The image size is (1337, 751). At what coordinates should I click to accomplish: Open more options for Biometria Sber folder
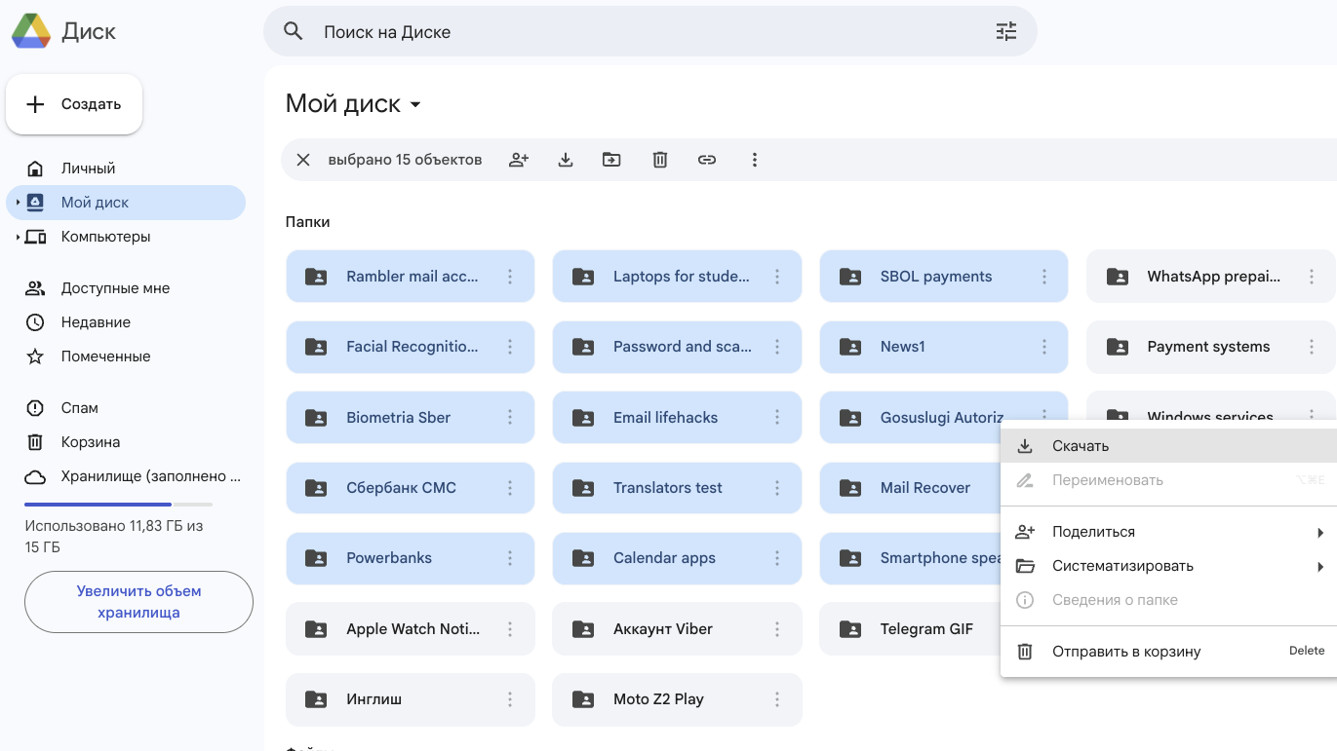[x=510, y=417]
